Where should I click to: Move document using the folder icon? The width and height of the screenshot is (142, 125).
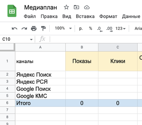76,7
